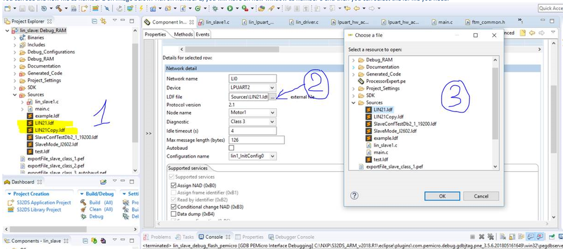Viewport: 563px width, 249px height.
Task: Click back arrow icon in main toolbar
Action: 357,8
